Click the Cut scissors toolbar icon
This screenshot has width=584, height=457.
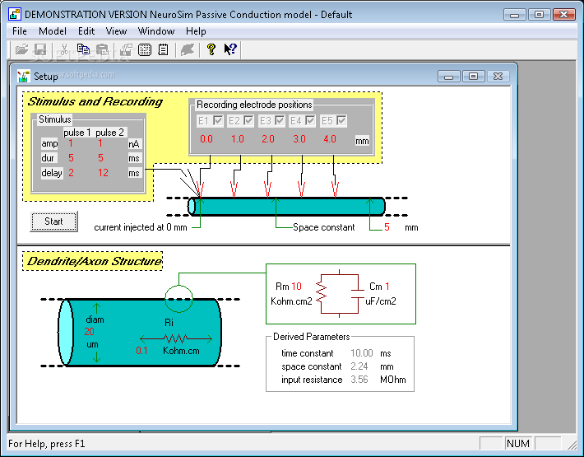click(x=64, y=49)
